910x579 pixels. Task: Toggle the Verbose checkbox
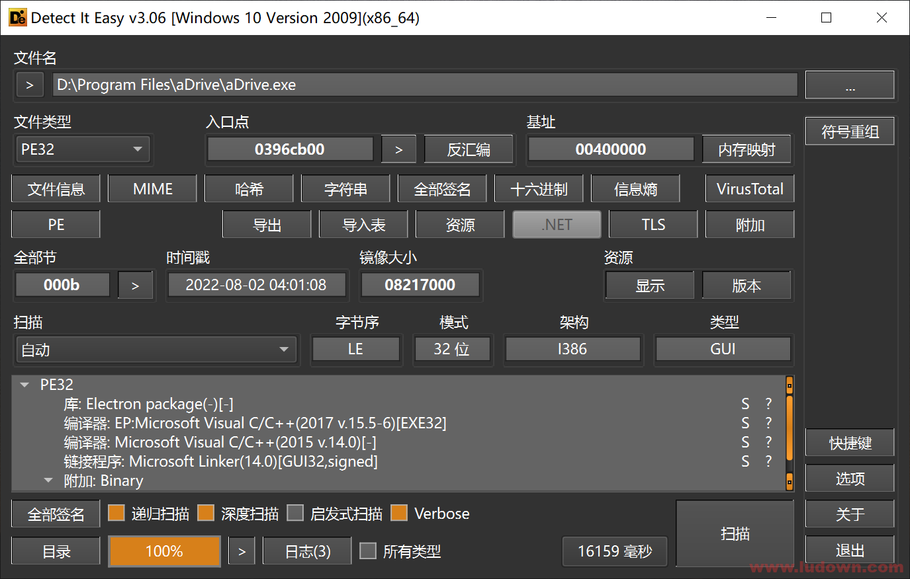click(399, 513)
